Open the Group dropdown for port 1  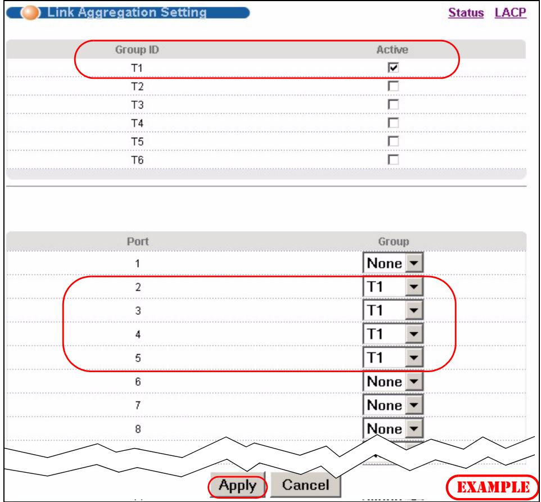coord(393,263)
